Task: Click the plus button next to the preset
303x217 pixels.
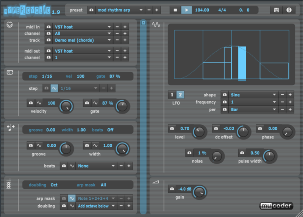Action: click(157, 10)
